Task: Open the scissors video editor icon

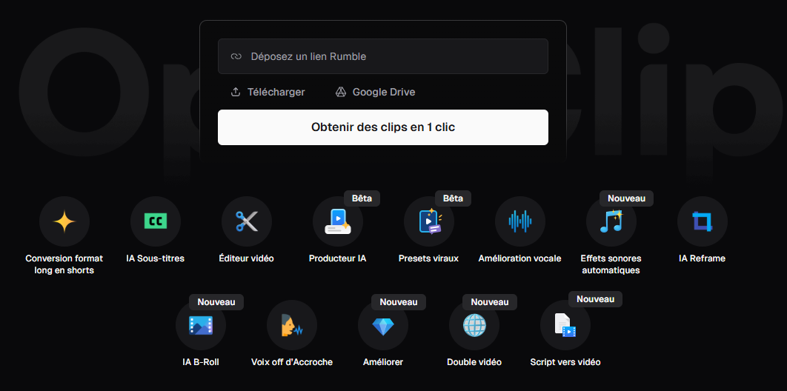Action: (247, 221)
